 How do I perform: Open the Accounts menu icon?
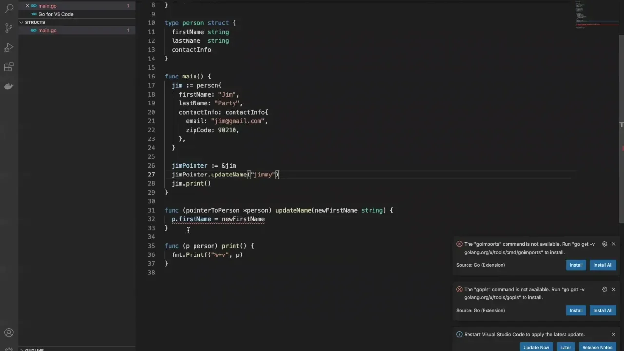[x=9, y=333]
